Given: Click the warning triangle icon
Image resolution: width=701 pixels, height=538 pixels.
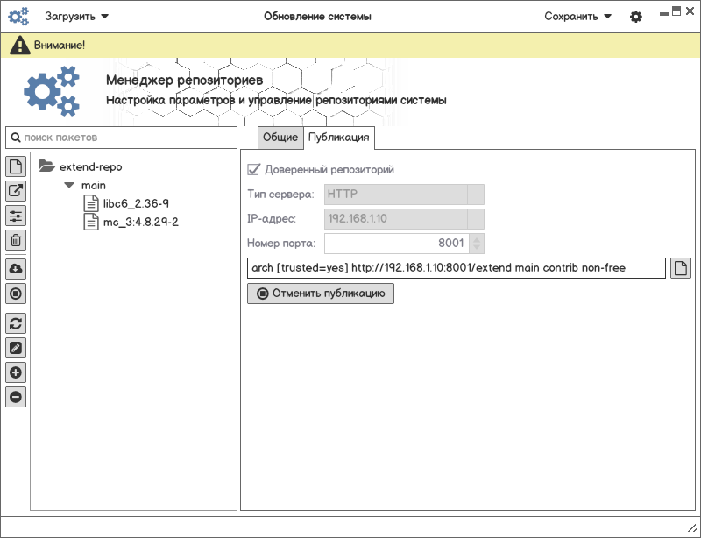Looking at the screenshot, I should [x=20, y=46].
